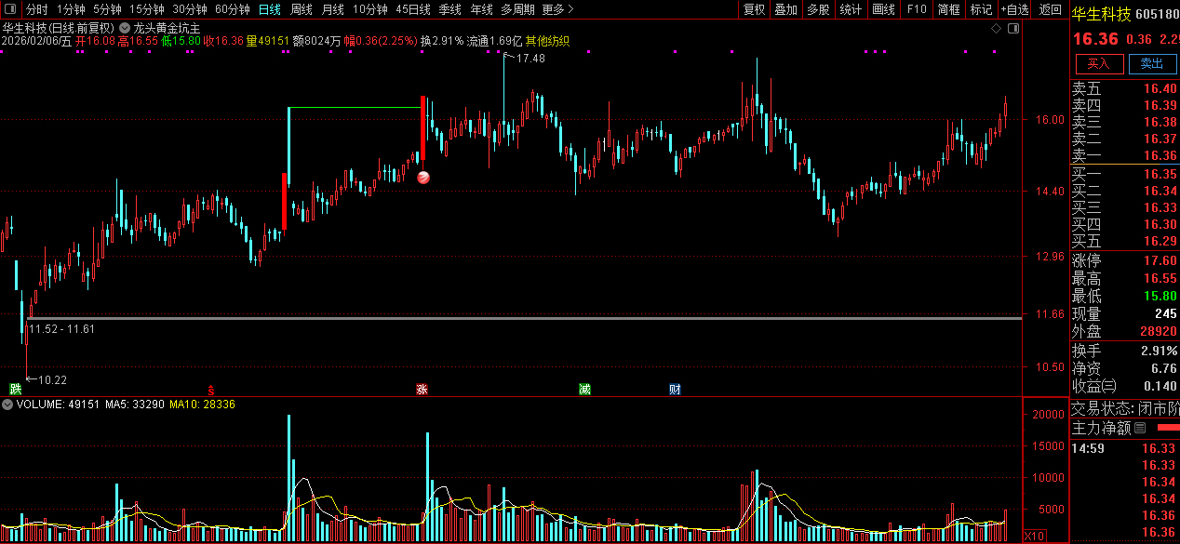Click the 17.48 high price label
This screenshot has height=544, width=1180.
[530, 59]
